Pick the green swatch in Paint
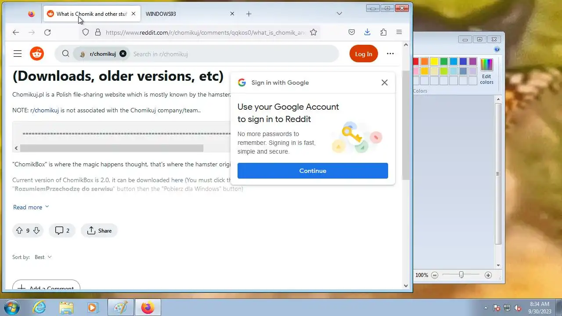This screenshot has height=316, width=562. click(x=444, y=61)
